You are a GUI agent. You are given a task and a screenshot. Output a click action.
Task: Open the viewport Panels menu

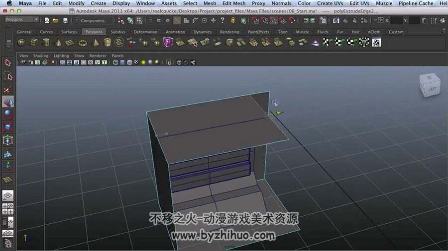tap(117, 56)
